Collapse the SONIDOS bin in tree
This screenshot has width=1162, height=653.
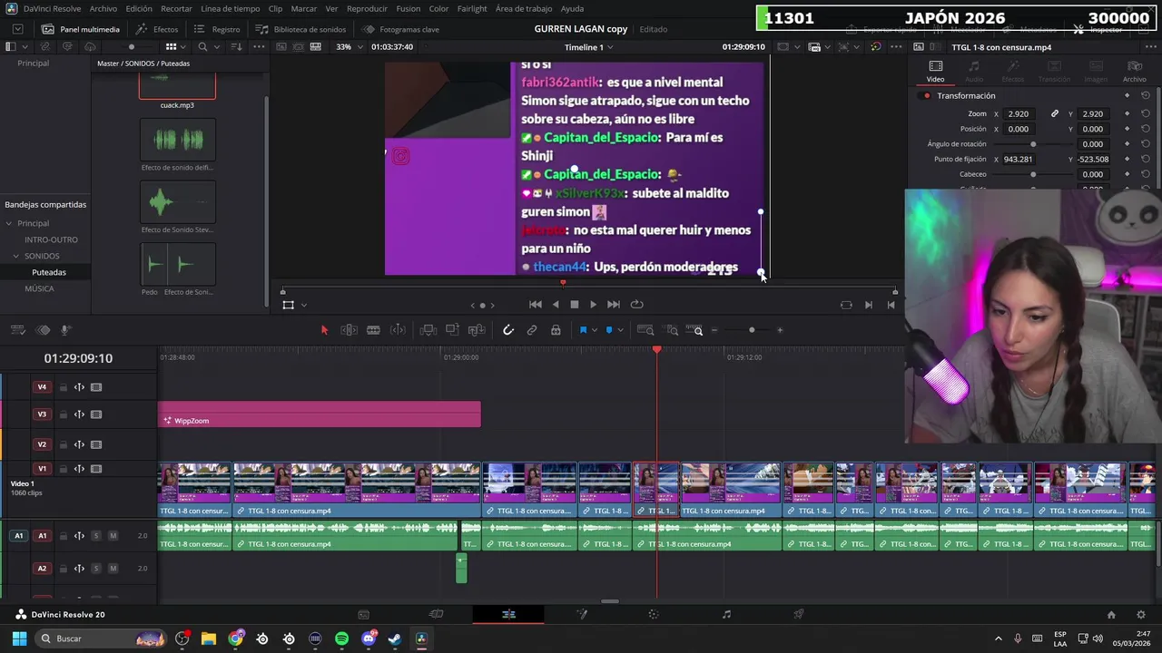[x=16, y=256]
